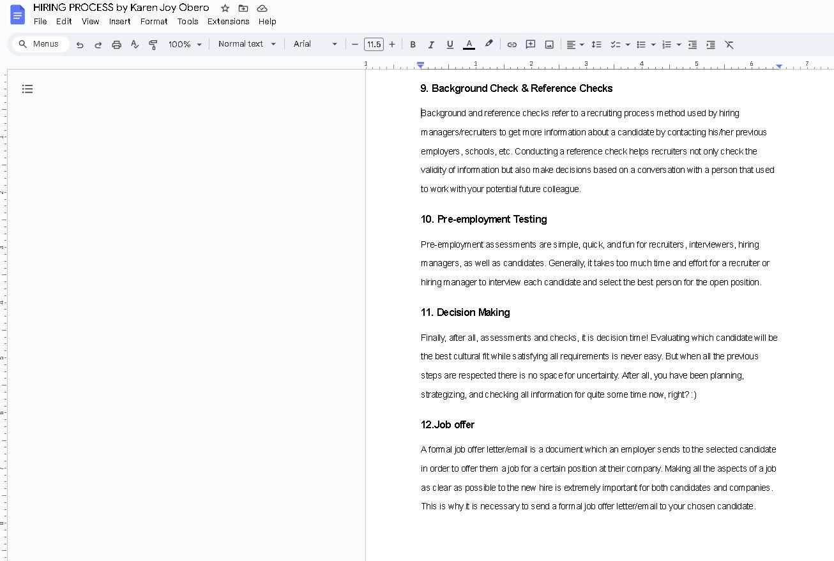Click the document title to rename it
Image resolution: width=834 pixels, height=561 pixels.
pos(121,8)
